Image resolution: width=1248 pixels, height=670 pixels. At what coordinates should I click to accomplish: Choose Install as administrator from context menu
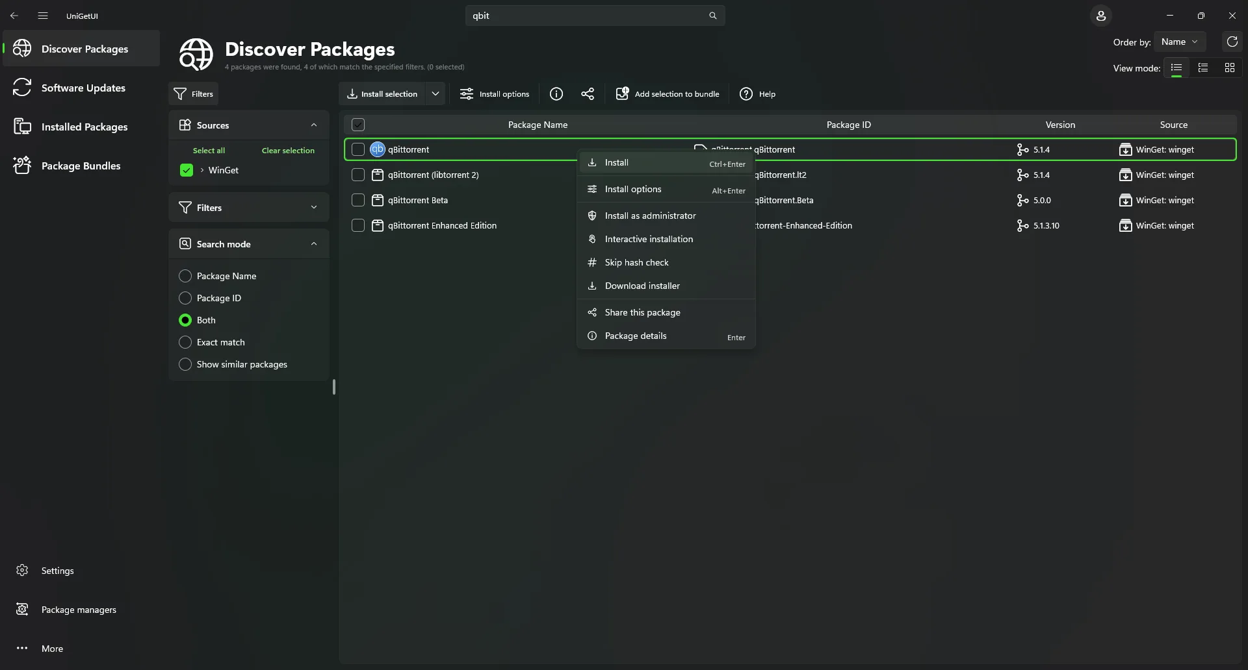point(650,216)
